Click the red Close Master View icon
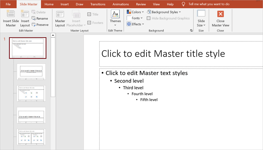 [221, 14]
